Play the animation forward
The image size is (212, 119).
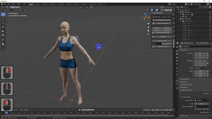pyautogui.click(x=89, y=110)
